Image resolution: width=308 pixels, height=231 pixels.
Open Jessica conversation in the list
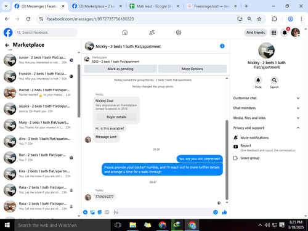39,108
